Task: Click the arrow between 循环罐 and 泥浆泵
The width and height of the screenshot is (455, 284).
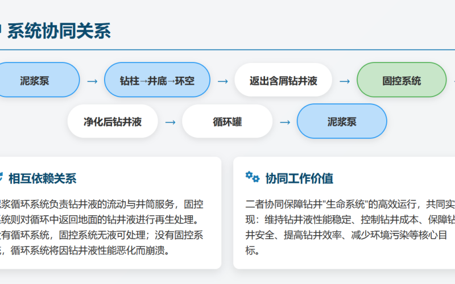Action: point(285,122)
